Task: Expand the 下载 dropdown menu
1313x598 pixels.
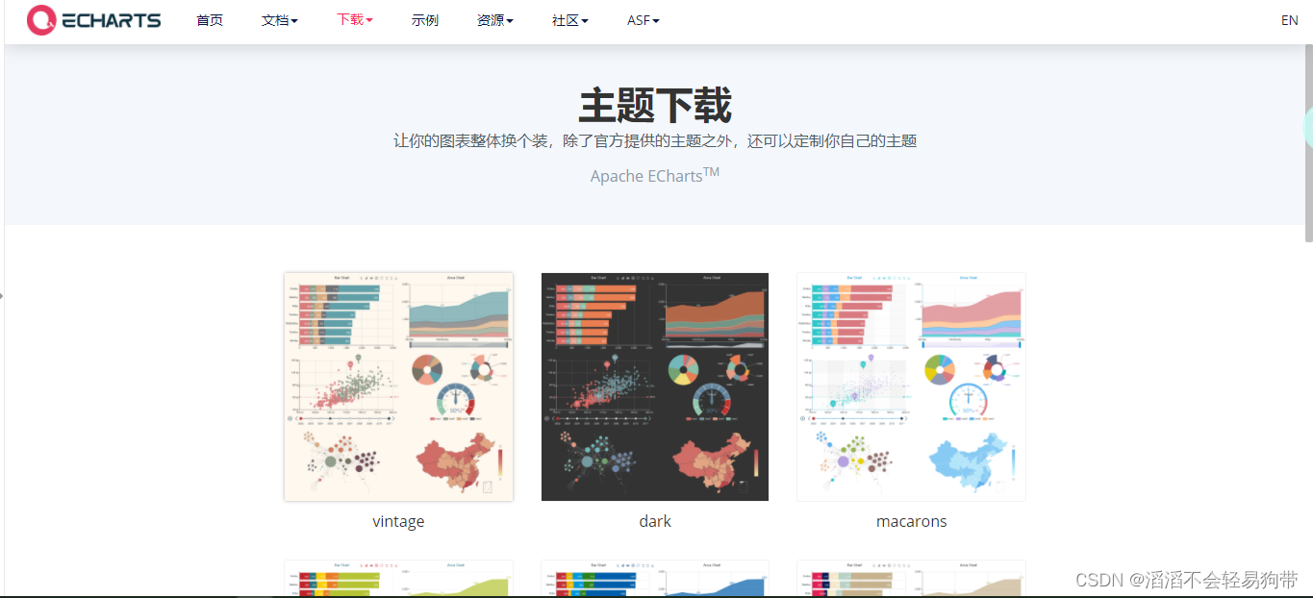Action: point(355,19)
